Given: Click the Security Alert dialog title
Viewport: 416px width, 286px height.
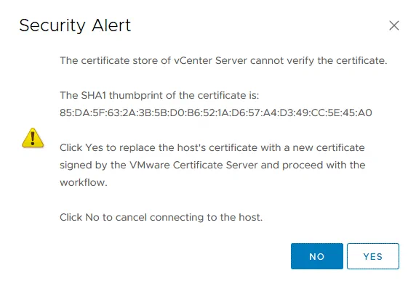Looking at the screenshot, I should tap(75, 25).
